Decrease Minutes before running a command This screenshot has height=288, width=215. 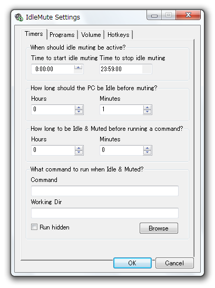[148, 152]
